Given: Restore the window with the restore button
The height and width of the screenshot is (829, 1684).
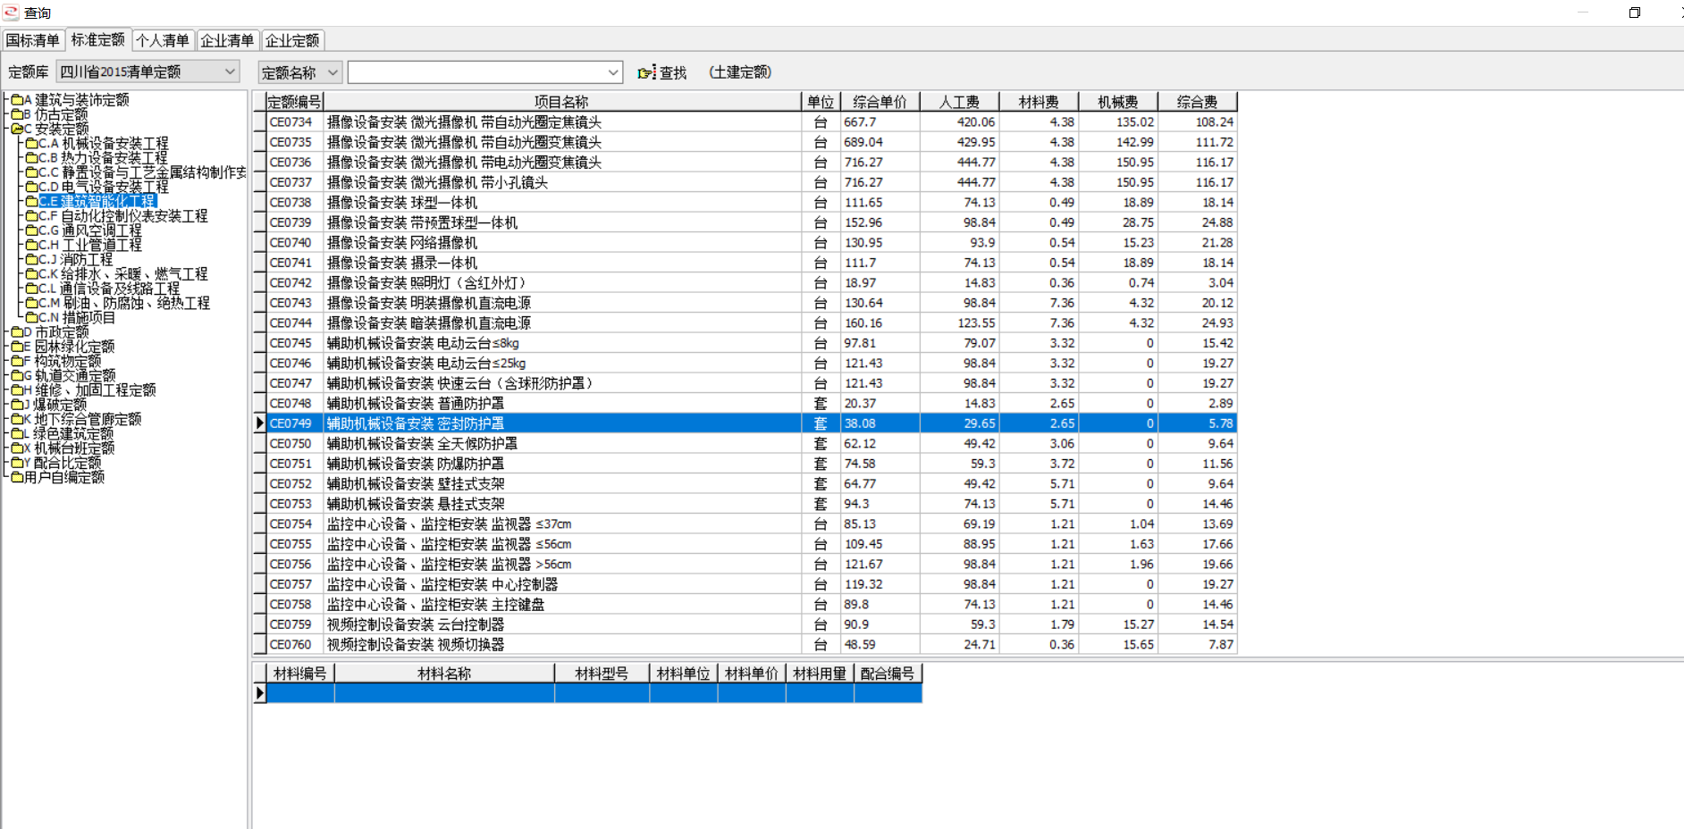Looking at the screenshot, I should click(x=1635, y=13).
